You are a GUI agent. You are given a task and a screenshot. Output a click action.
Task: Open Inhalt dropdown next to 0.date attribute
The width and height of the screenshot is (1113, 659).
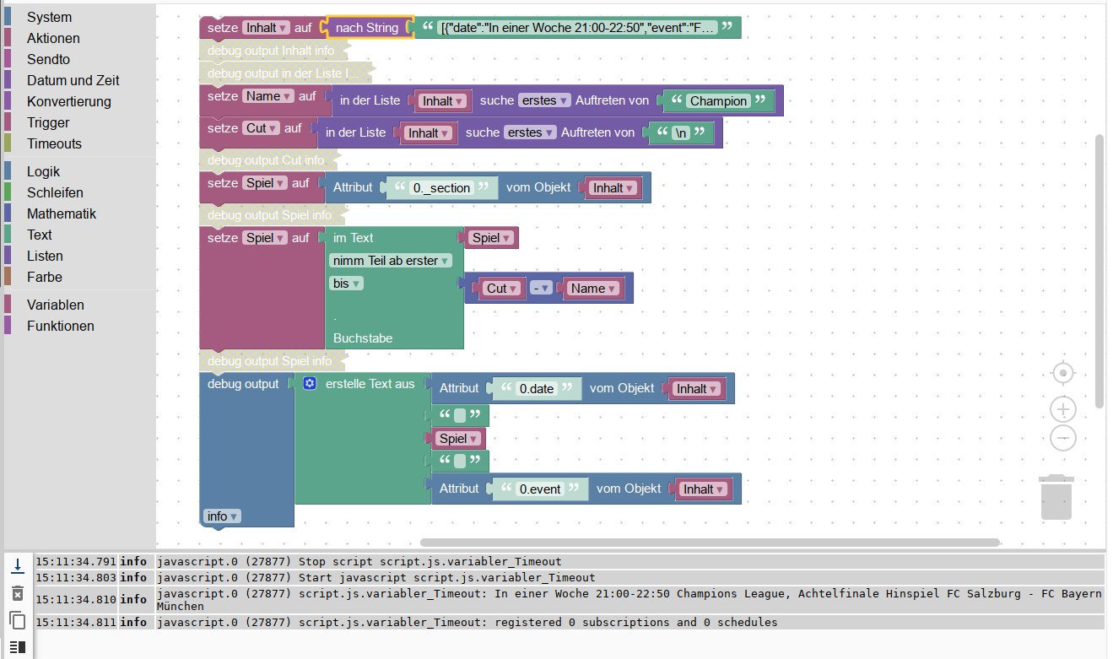tap(698, 389)
